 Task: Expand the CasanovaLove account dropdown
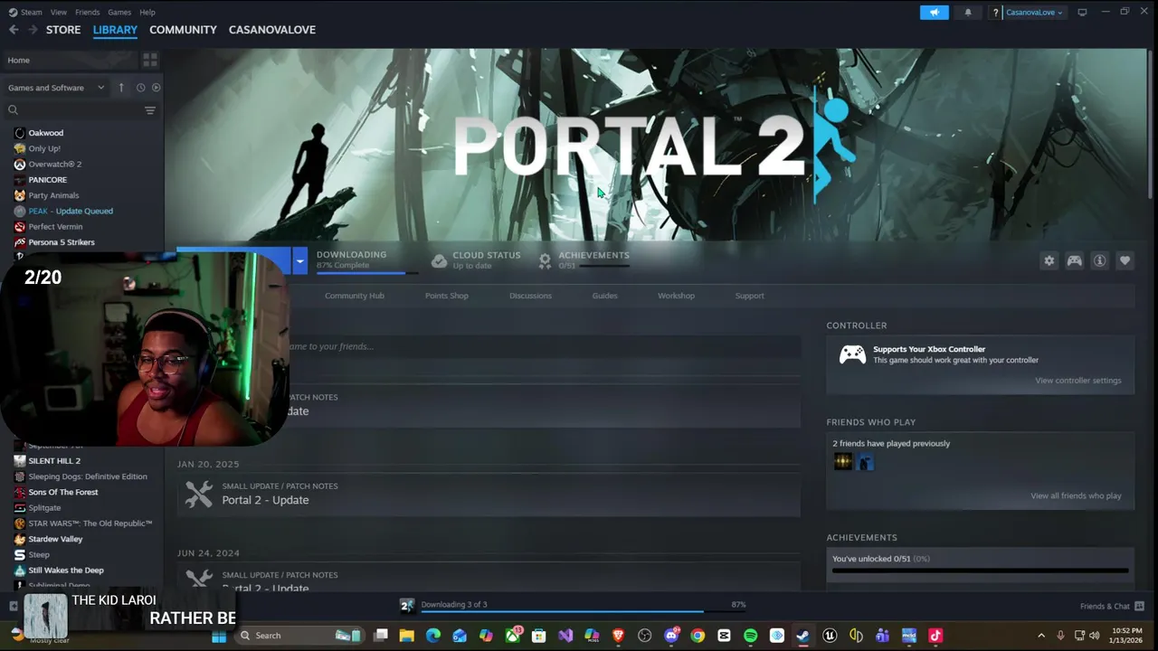coord(1034,12)
